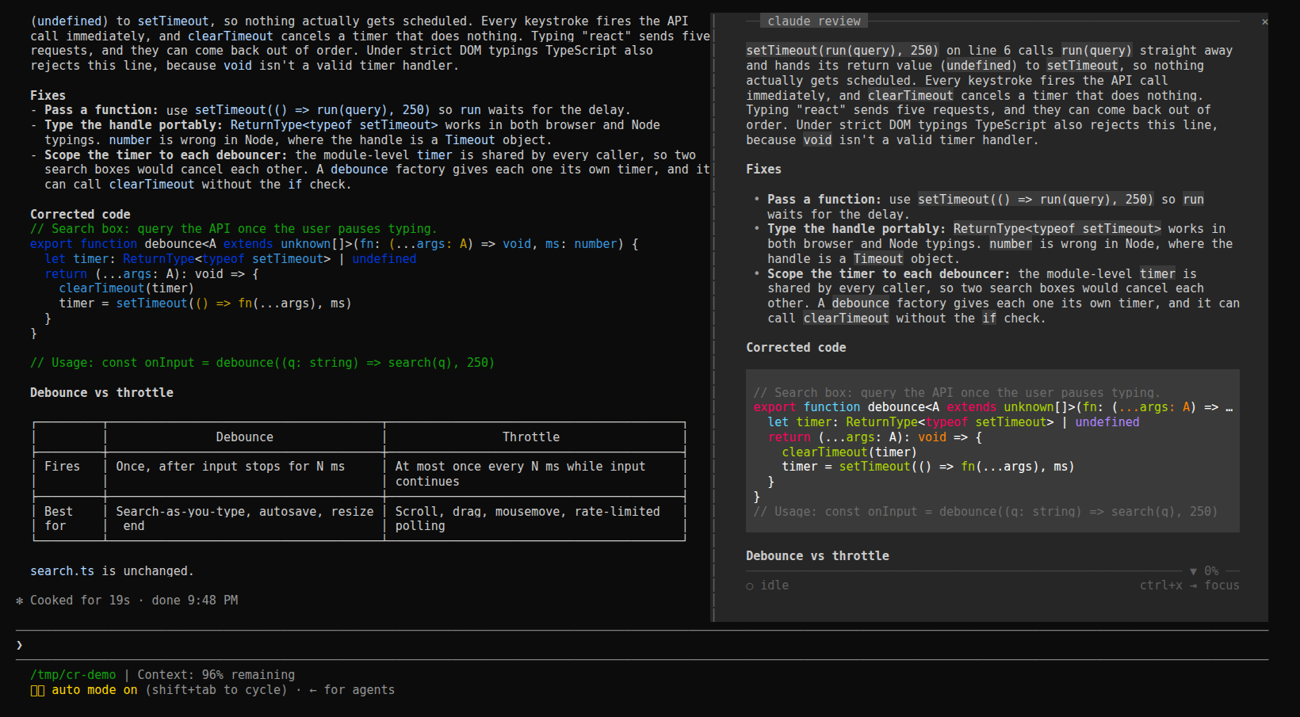Click the "Best for" row label cell
The width and height of the screenshot is (1300, 717).
pos(59,519)
